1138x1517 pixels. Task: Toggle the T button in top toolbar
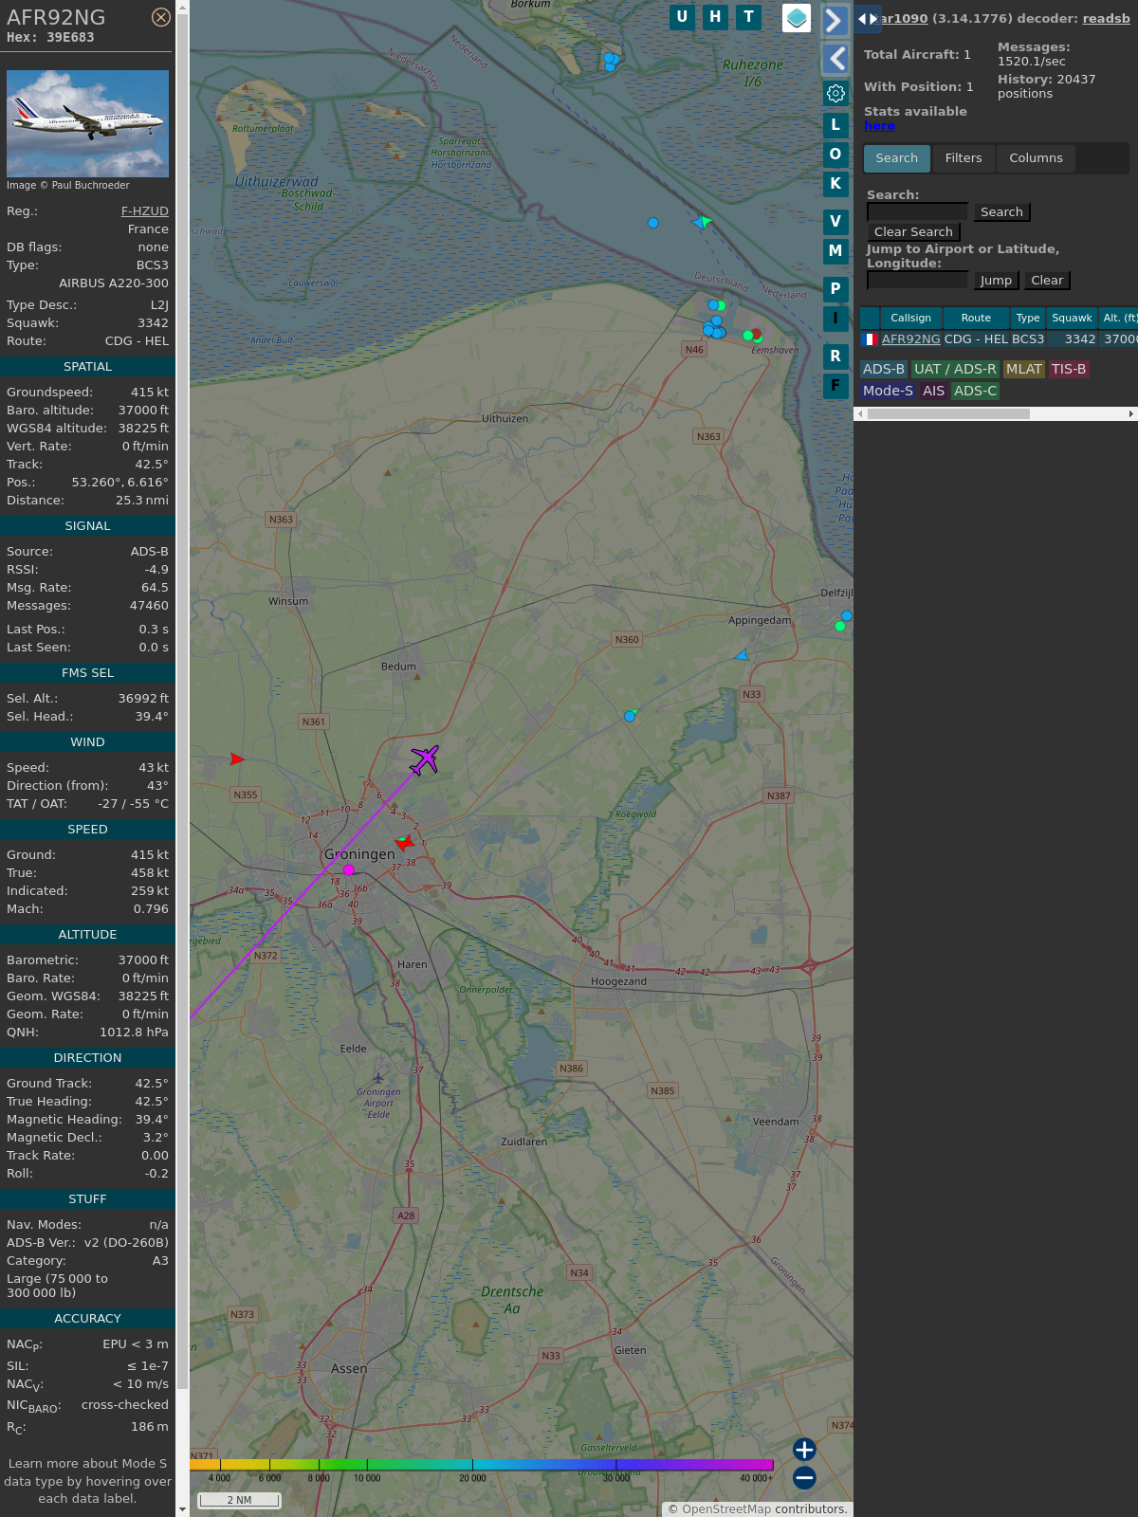click(x=749, y=17)
